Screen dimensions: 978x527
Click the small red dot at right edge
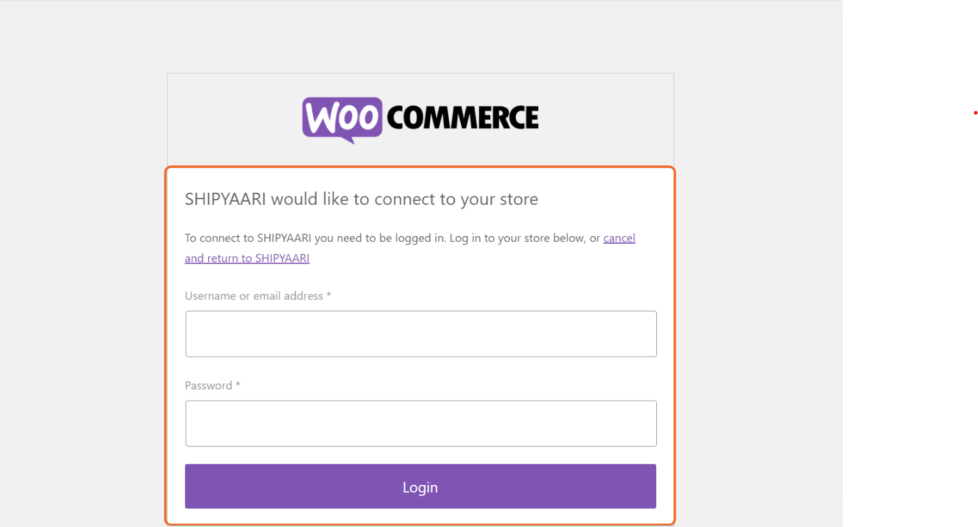tap(975, 113)
